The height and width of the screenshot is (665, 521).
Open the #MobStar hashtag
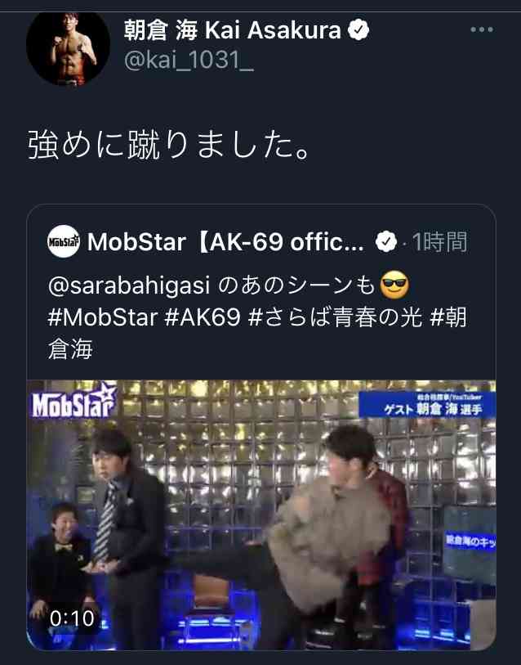[x=103, y=317]
